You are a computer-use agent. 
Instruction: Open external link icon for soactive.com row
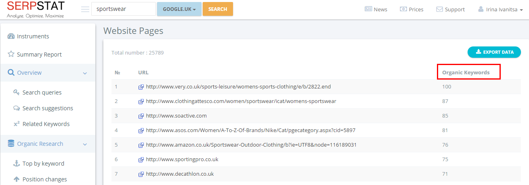(141, 116)
